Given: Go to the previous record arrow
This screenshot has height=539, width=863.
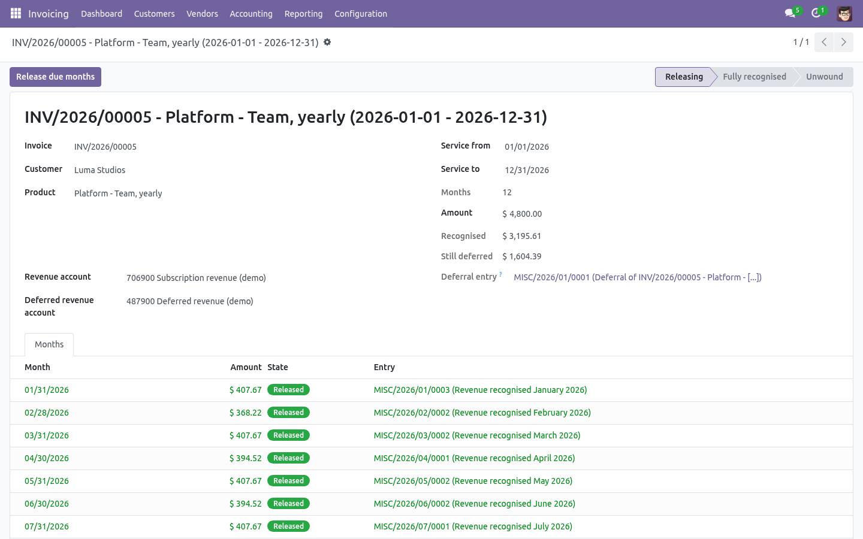Looking at the screenshot, I should pyautogui.click(x=824, y=42).
